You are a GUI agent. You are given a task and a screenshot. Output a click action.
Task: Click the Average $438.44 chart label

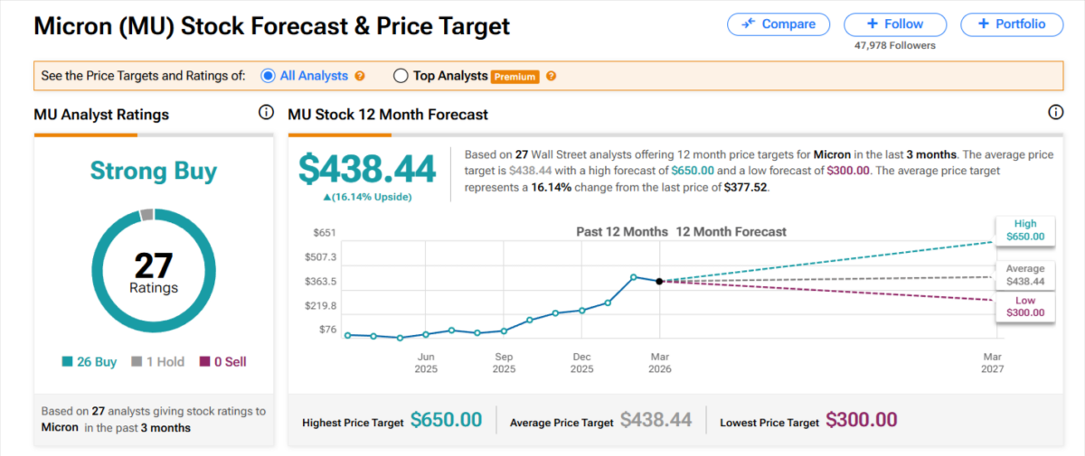point(1025,275)
